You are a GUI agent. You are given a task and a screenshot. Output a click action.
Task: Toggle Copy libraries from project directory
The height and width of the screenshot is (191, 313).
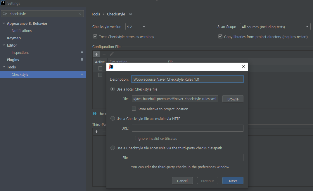220,37
